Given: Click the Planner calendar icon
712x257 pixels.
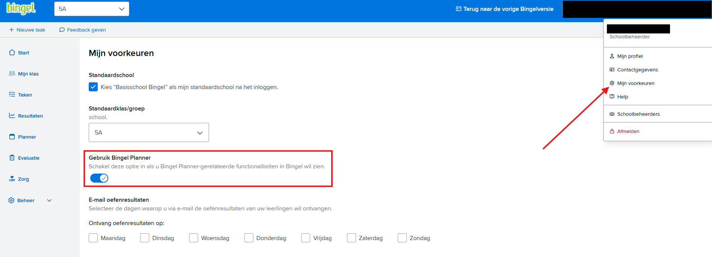Looking at the screenshot, I should pyautogui.click(x=12, y=137).
